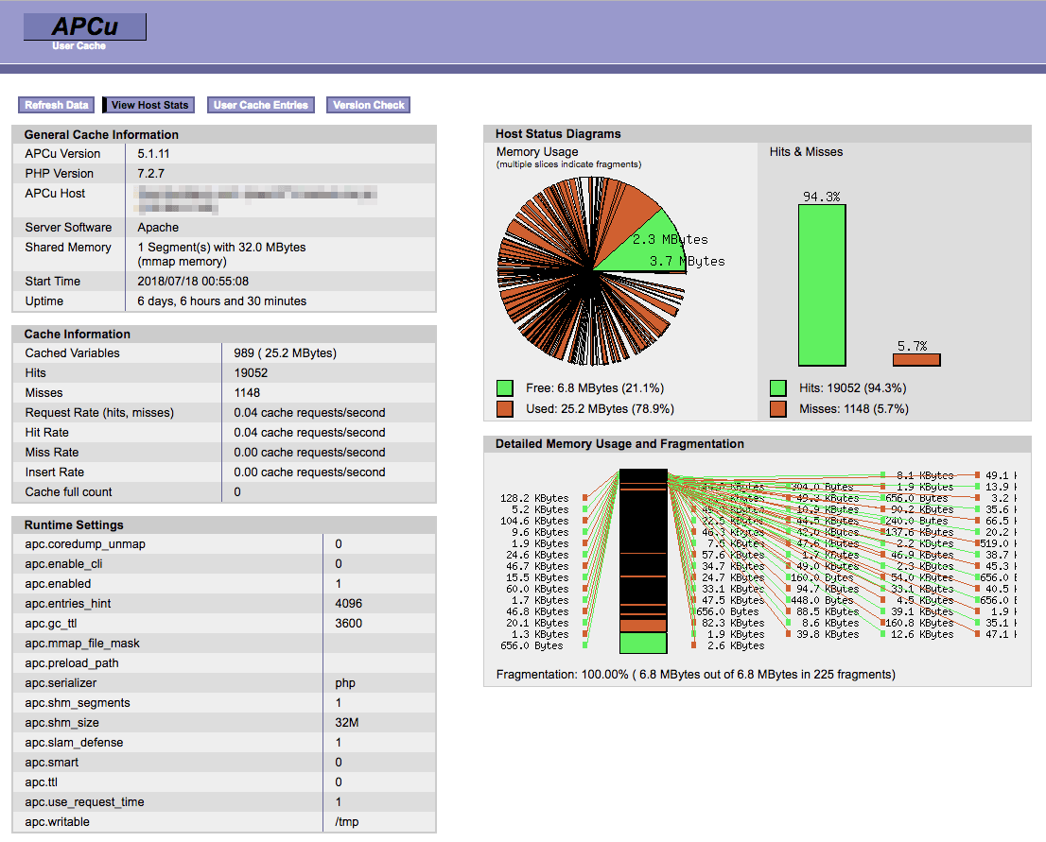Open the User Cache Entries tab
Viewport: 1046px width, 842px height.
click(261, 105)
